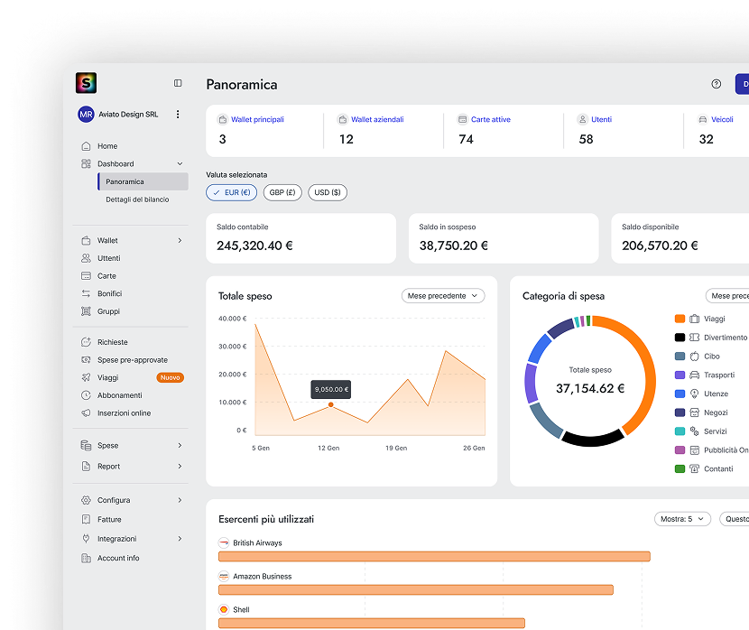Click the sidebar collapse panel icon
The width and height of the screenshot is (749, 630).
178,83
